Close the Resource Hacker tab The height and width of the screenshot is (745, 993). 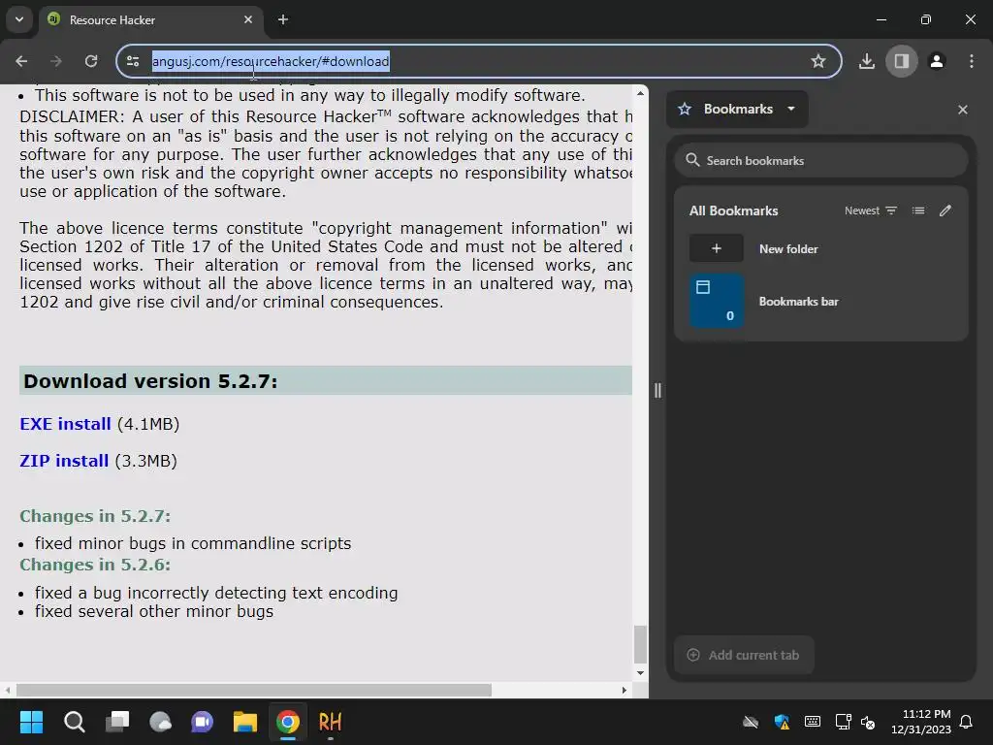coord(248,19)
